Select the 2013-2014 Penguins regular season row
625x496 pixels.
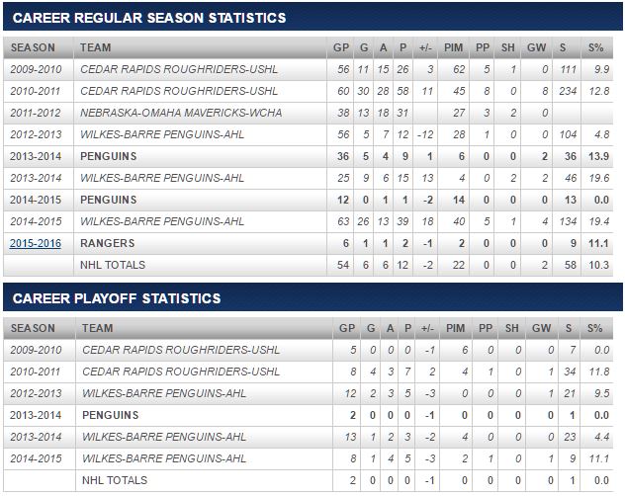[109, 156]
